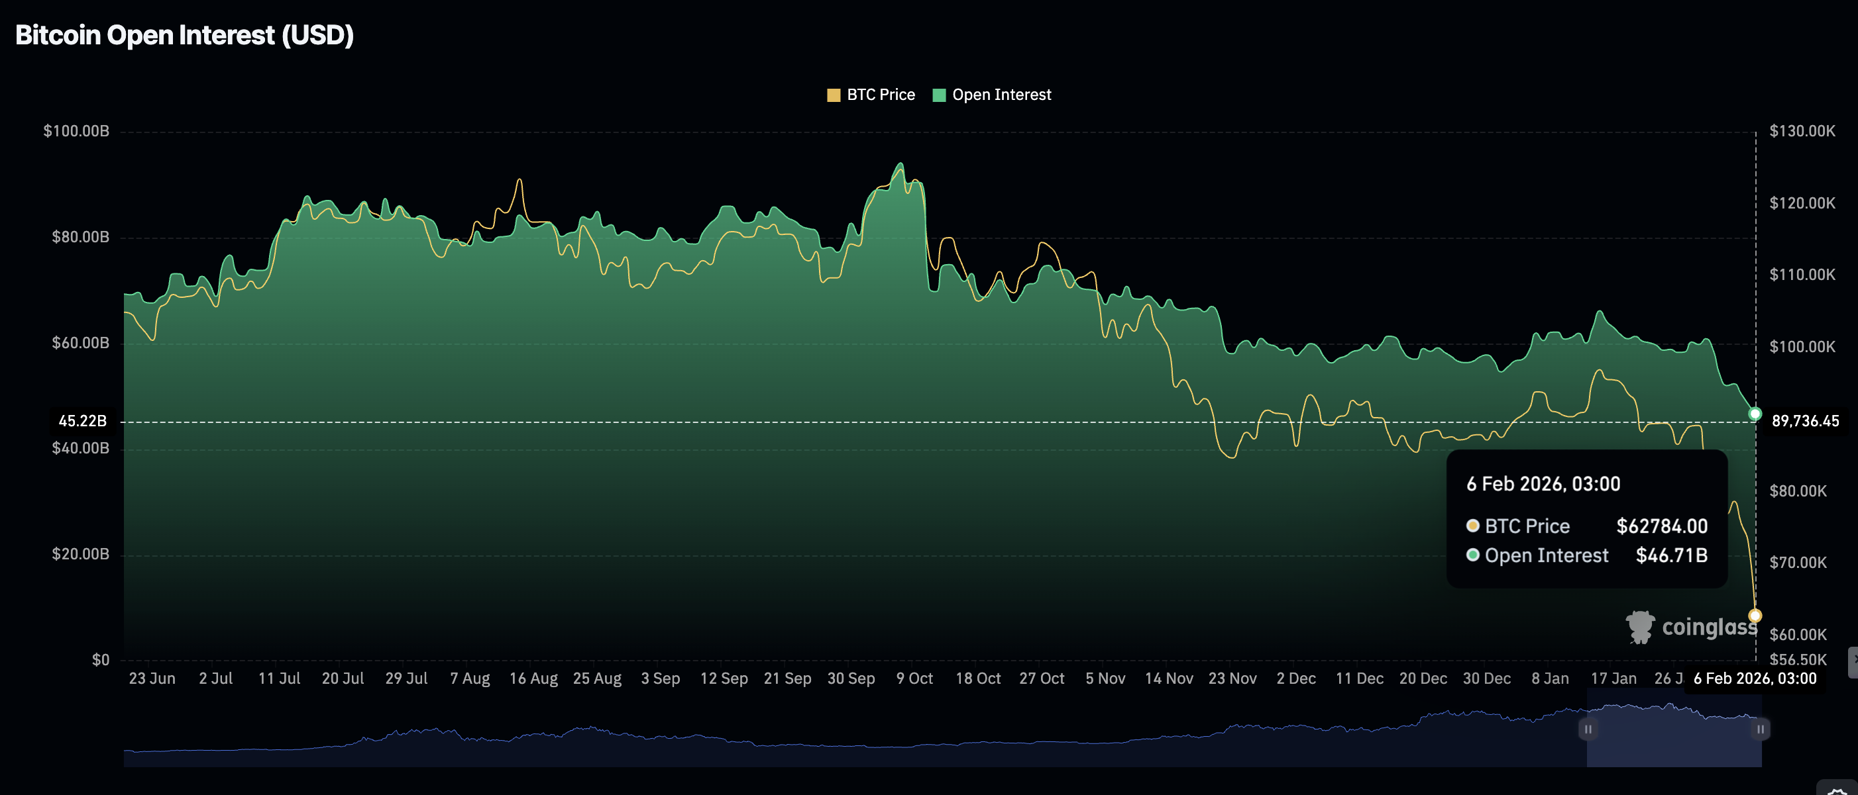Click the 6 Feb 2026 tooltip header
The height and width of the screenshot is (795, 1858).
pyautogui.click(x=1543, y=484)
